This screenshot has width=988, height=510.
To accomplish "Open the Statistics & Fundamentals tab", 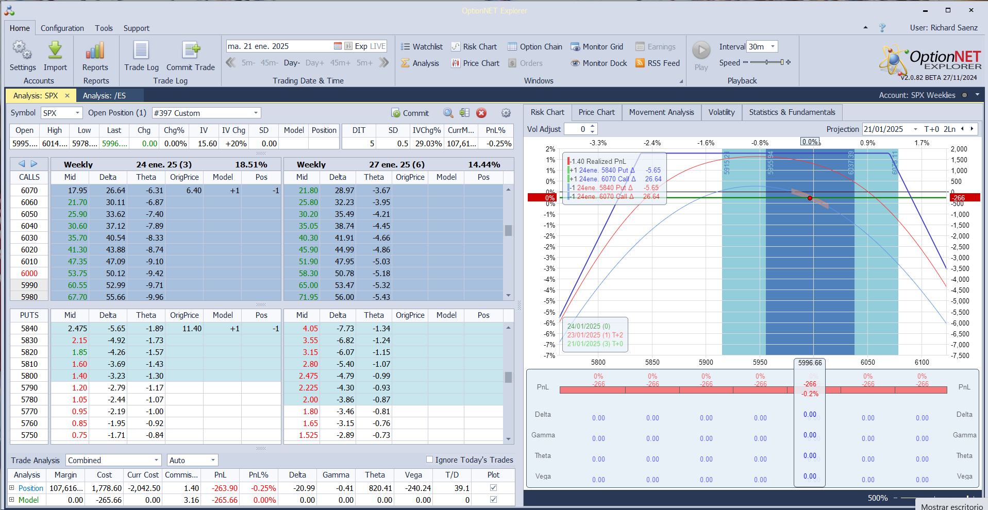I will point(792,112).
